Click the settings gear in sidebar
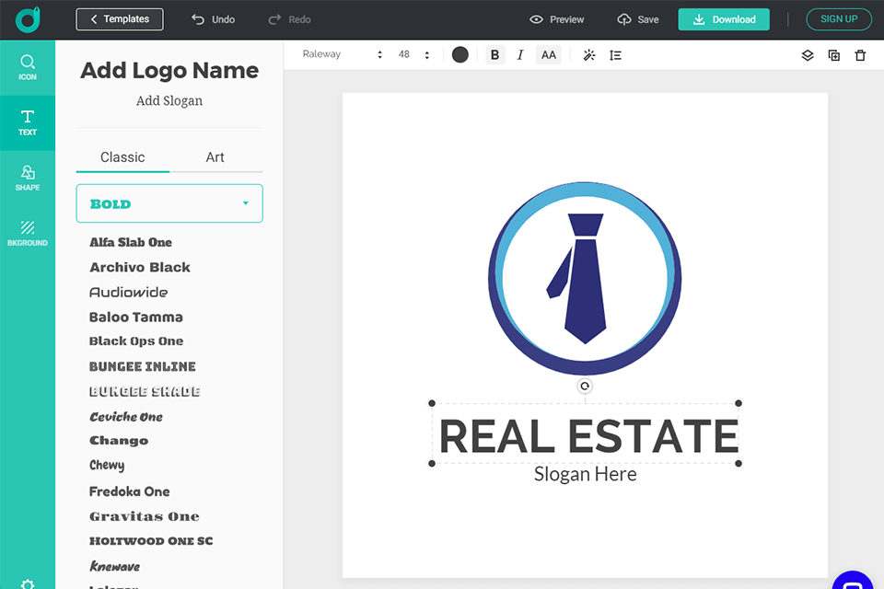 [27, 583]
